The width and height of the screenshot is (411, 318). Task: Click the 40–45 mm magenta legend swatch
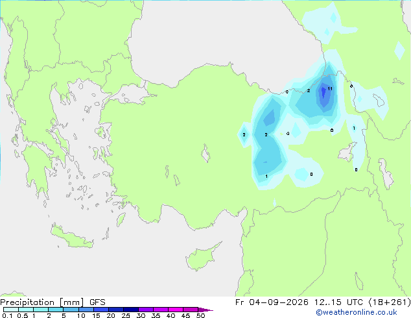(176, 310)
